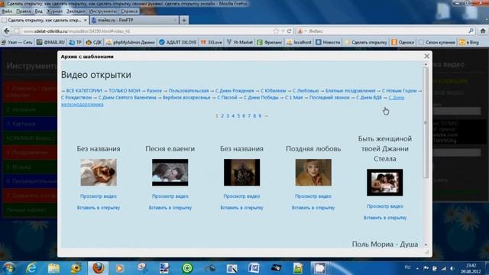Open the Файл menu
The width and height of the screenshot is (489, 275).
(x=7, y=11)
